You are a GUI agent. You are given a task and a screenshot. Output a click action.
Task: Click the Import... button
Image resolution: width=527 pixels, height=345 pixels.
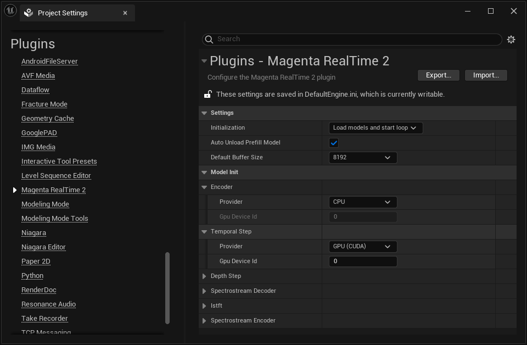click(486, 75)
